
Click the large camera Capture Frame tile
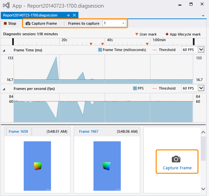177,162
